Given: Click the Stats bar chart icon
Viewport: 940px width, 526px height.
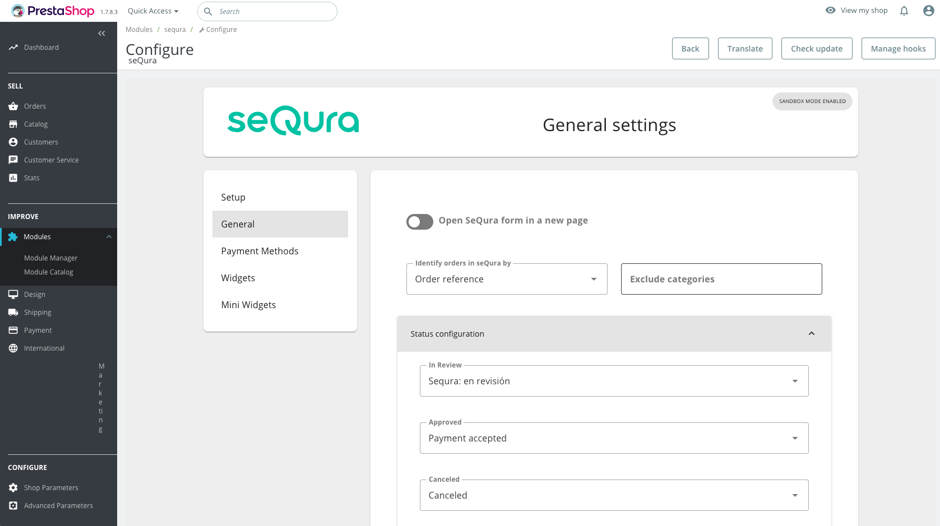Looking at the screenshot, I should (x=13, y=178).
